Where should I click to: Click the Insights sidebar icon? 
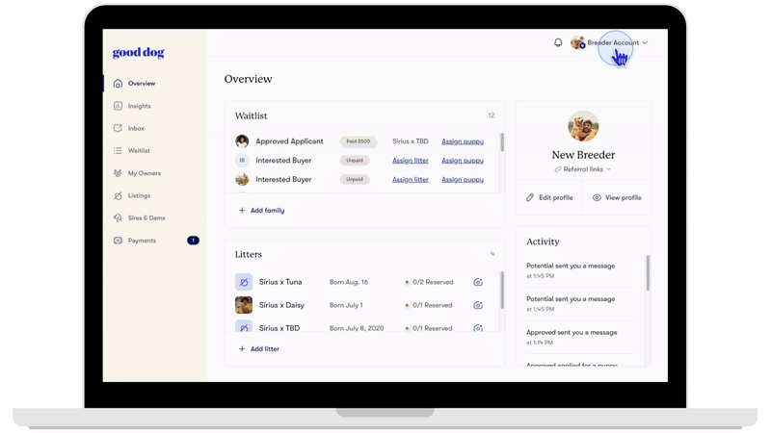coord(118,106)
